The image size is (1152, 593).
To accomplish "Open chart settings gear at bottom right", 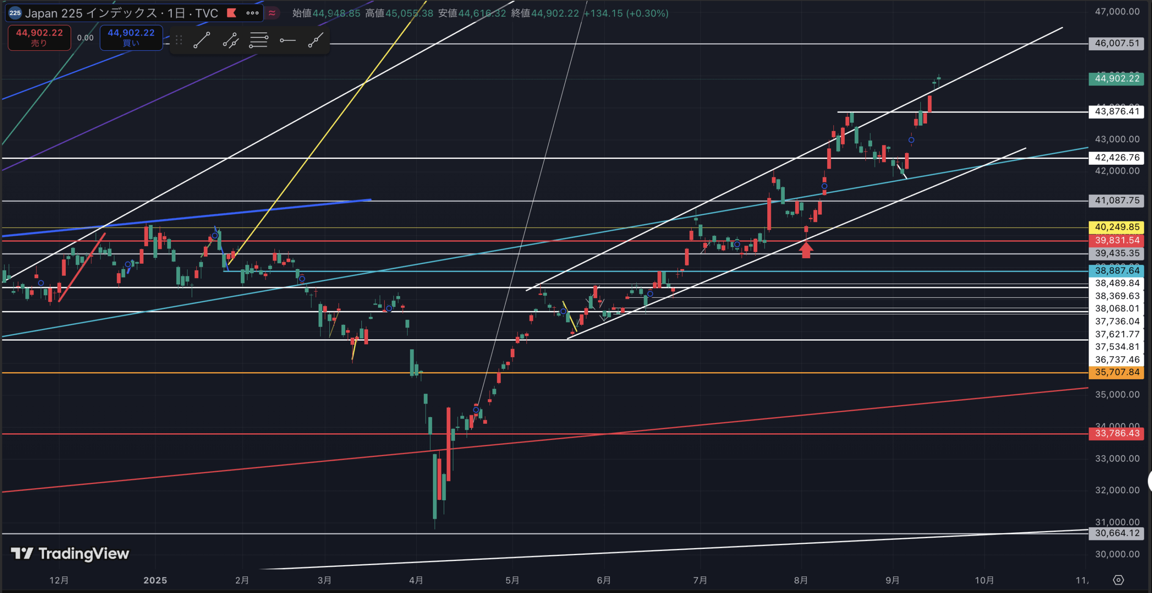I will [x=1118, y=580].
